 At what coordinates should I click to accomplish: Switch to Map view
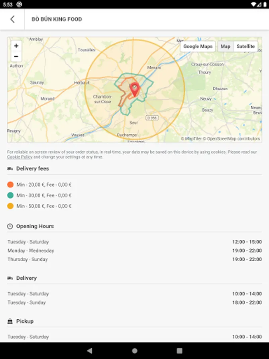225,47
